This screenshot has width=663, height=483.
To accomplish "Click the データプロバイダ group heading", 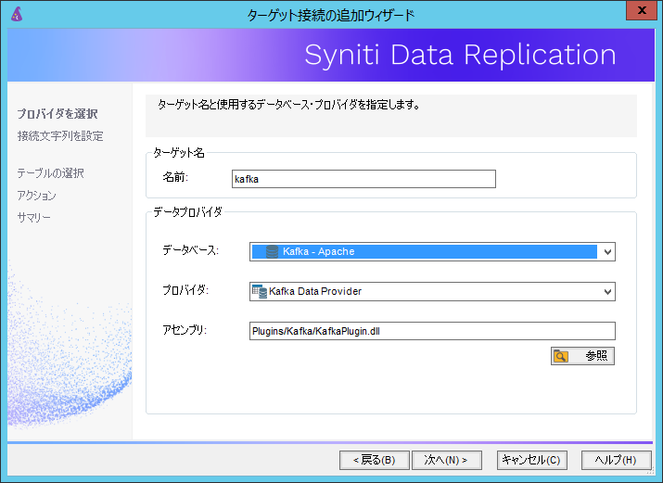I will [x=187, y=212].
